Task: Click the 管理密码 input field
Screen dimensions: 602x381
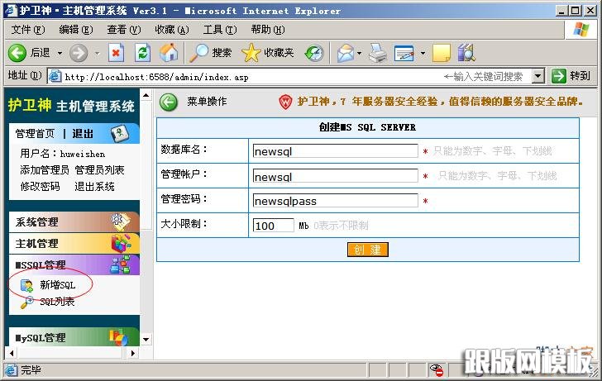Action: (x=335, y=200)
